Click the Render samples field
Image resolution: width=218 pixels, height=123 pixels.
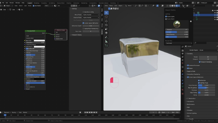point(208,57)
